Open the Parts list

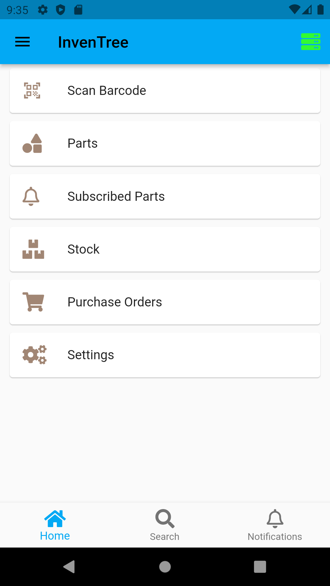[x=165, y=143]
